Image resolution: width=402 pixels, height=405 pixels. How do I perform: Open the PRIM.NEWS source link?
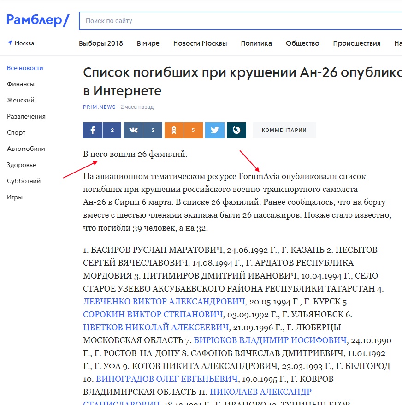99,107
